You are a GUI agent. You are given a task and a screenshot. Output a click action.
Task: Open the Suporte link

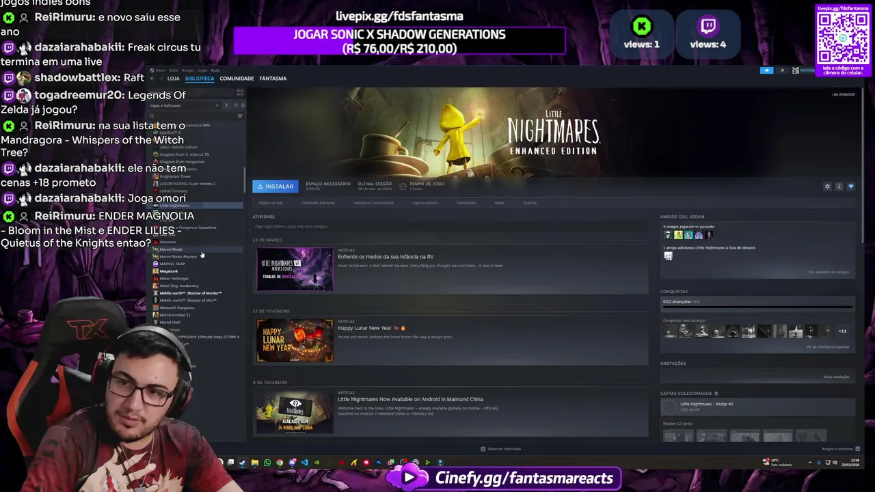(530, 203)
